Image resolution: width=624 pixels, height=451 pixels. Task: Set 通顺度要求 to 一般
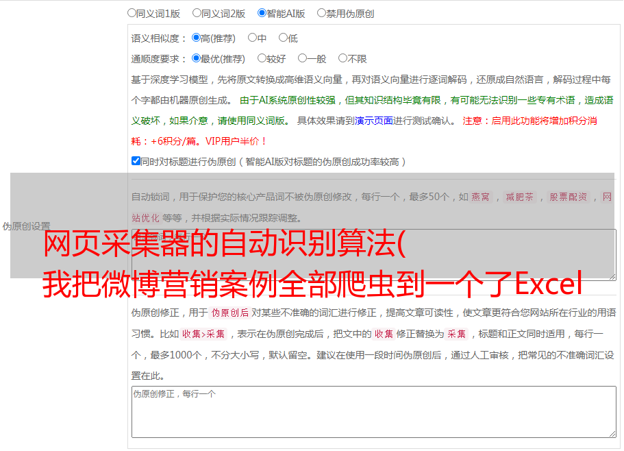[x=302, y=58]
